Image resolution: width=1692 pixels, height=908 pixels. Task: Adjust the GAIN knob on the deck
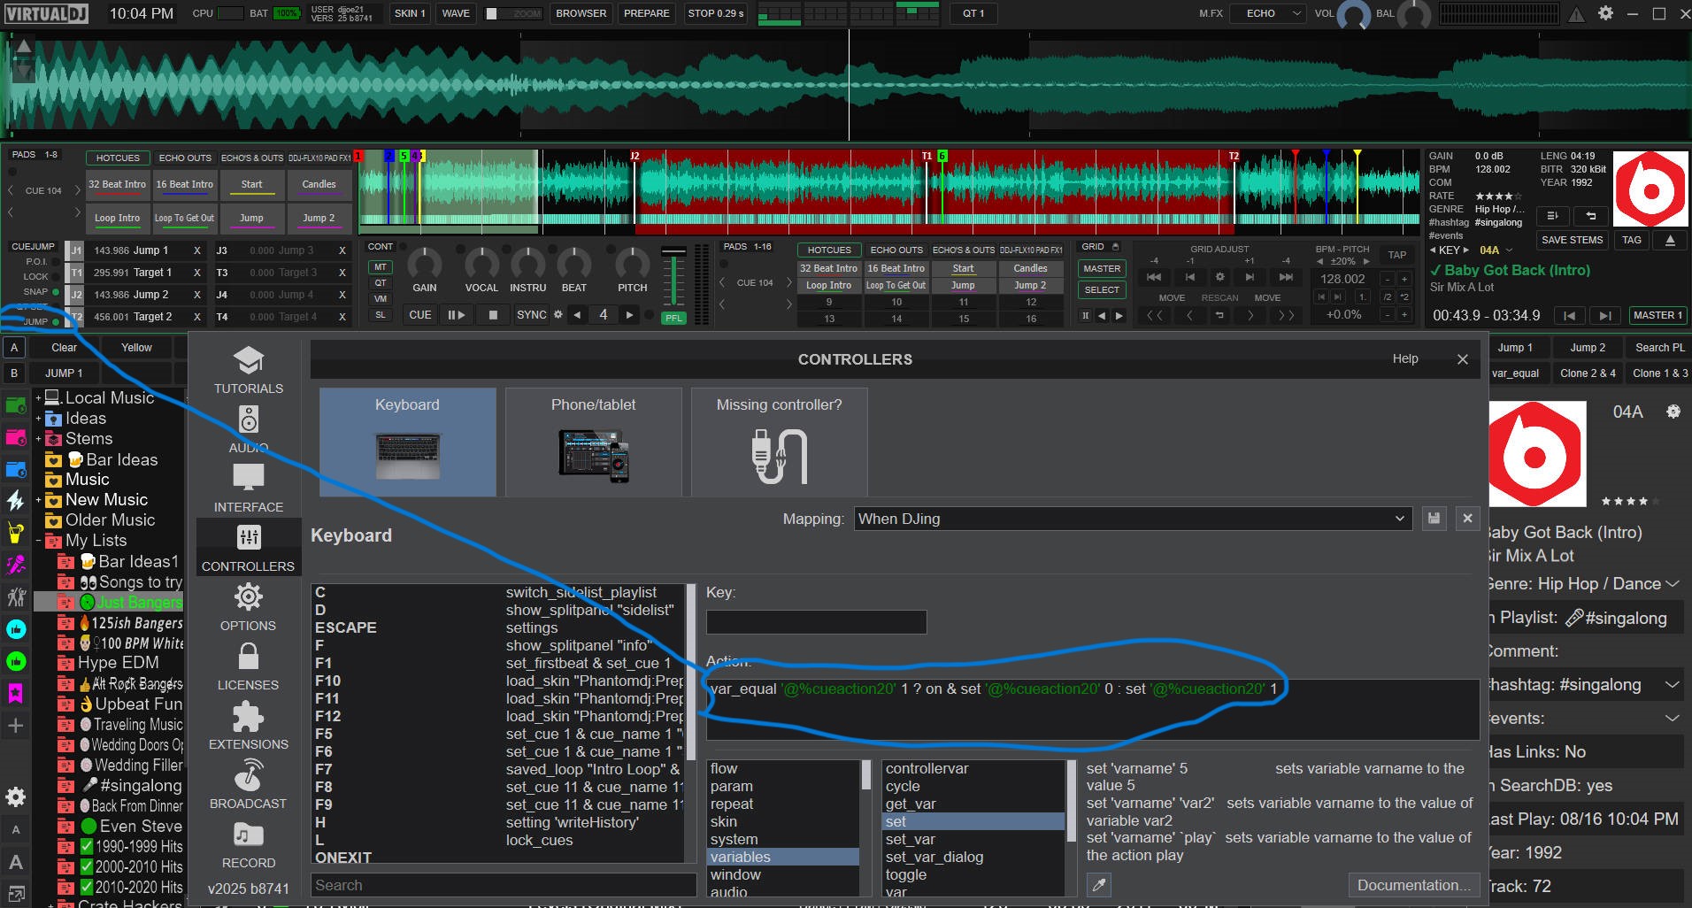(x=425, y=264)
